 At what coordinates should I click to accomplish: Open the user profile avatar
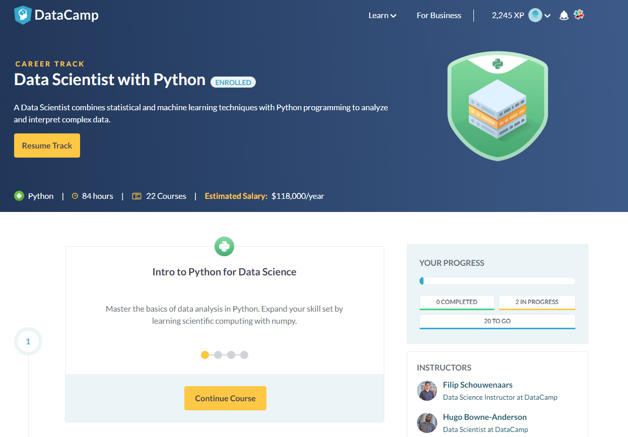tap(535, 15)
